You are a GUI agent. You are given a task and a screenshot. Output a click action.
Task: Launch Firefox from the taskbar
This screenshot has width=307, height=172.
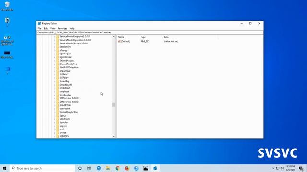pos(127,168)
